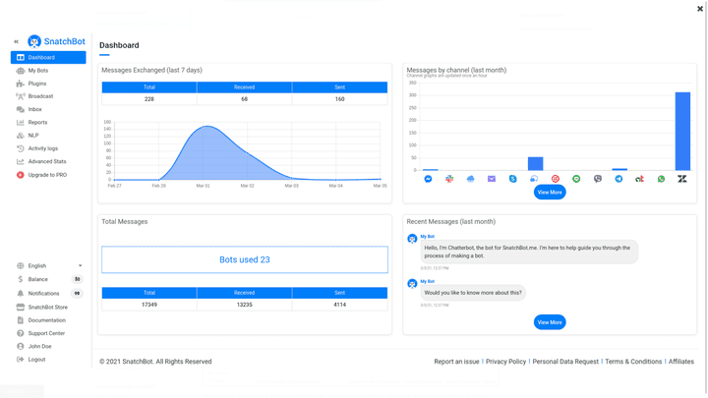Open the SnatchBot Store icon

click(21, 308)
